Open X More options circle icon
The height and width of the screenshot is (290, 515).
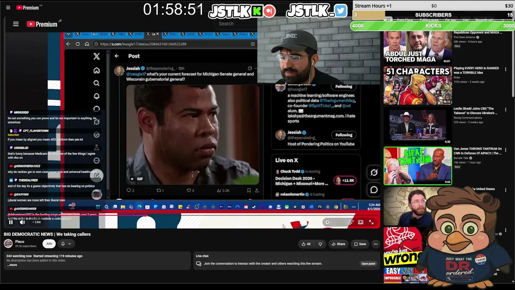(x=97, y=161)
